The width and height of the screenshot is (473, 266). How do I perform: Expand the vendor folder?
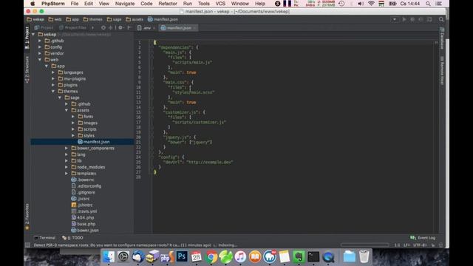point(40,53)
